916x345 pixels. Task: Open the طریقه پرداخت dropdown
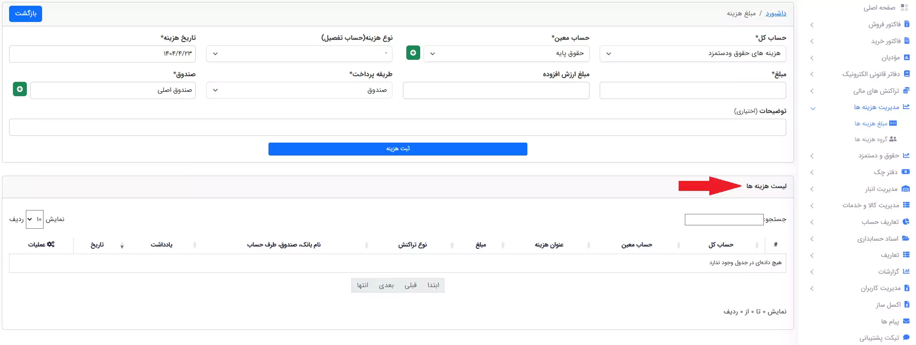(299, 90)
